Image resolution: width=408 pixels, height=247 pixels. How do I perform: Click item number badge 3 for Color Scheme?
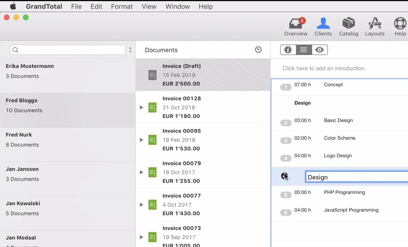click(286, 141)
